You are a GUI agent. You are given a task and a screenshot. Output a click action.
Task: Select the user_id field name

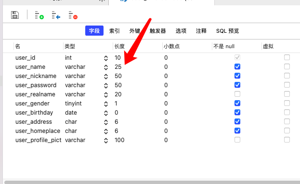pyautogui.click(x=25, y=58)
